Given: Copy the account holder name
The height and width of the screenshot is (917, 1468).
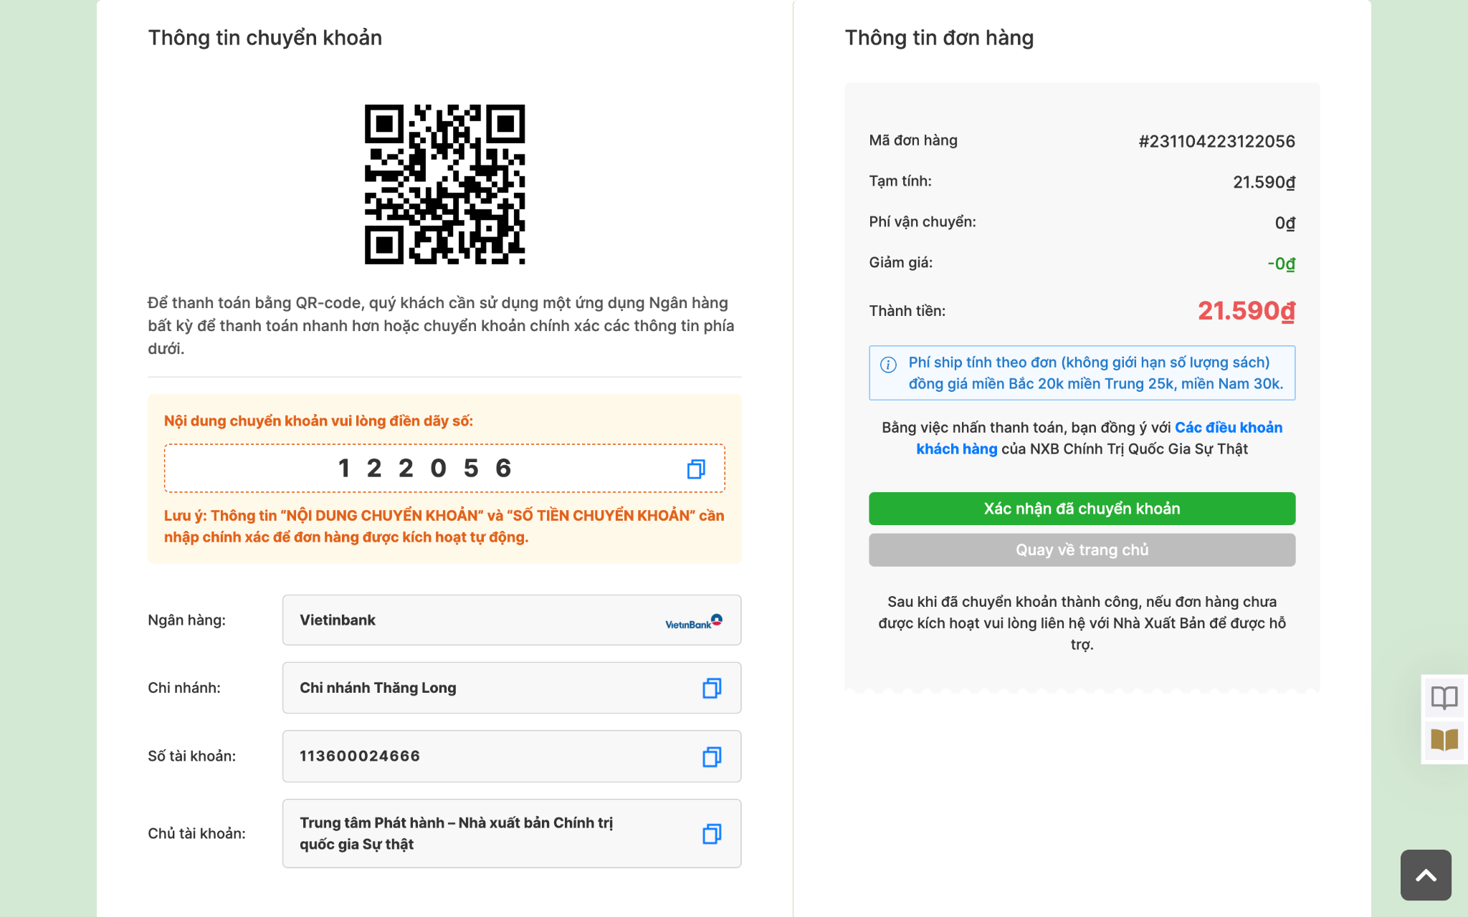Looking at the screenshot, I should (712, 834).
